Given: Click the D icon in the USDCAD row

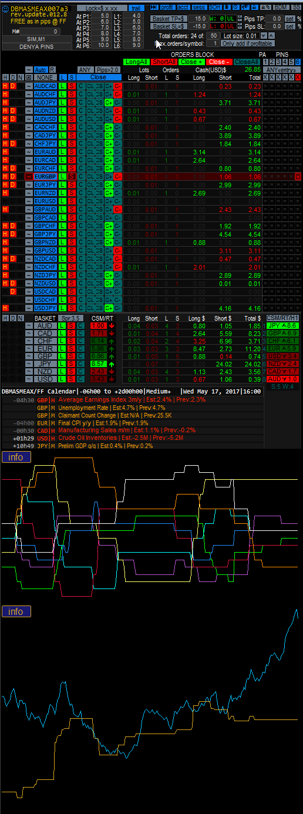Looking at the screenshot, I should pos(12,291).
